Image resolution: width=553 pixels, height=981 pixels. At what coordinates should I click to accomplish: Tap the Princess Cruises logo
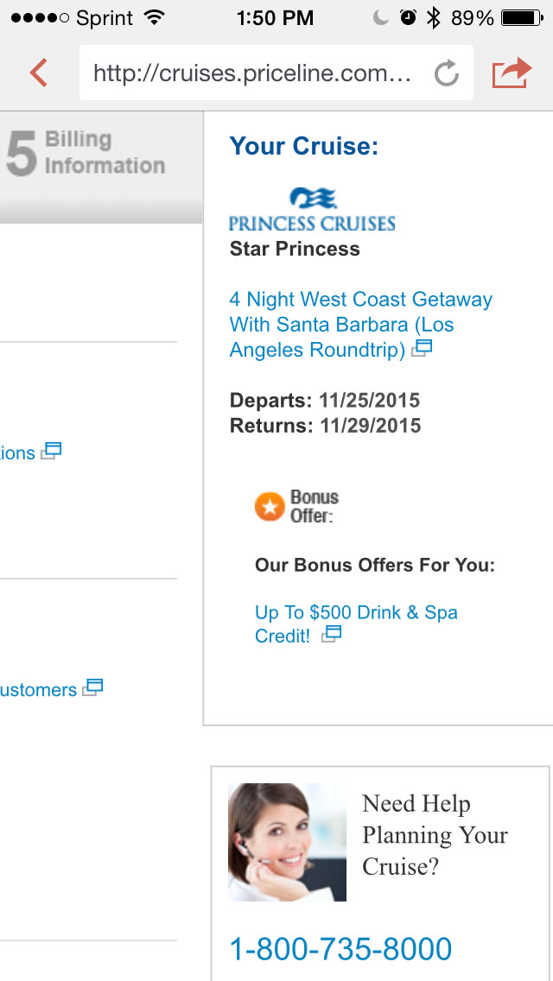pos(312,210)
